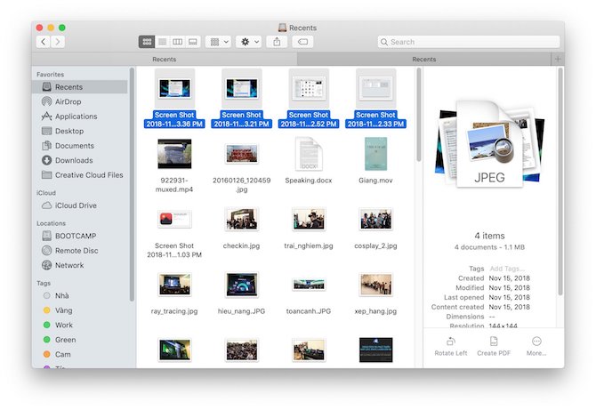Click the Share toolbar button
Viewport: 596px width, 410px height.
coord(277,42)
